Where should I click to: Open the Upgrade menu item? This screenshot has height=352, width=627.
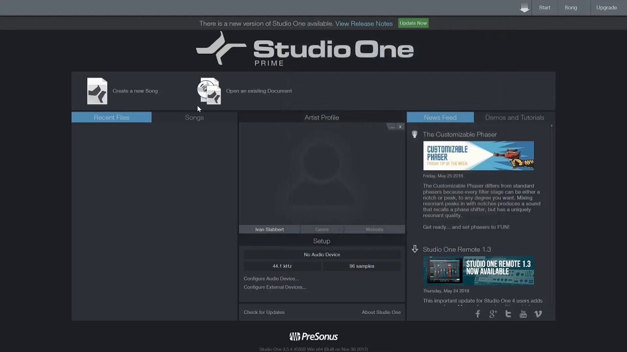(x=606, y=7)
